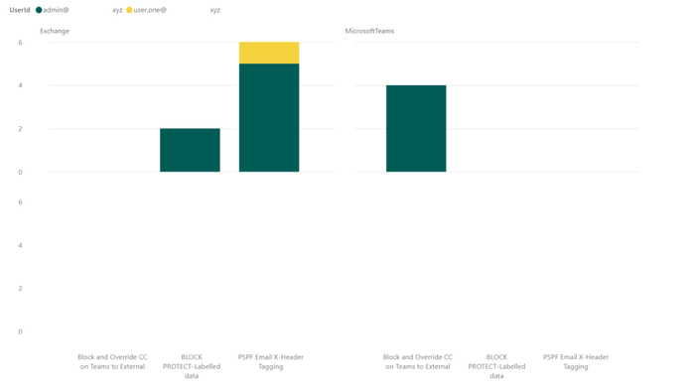Click Exchange 'BLOCK PROTECT-Labelled data' axis label

(x=192, y=366)
